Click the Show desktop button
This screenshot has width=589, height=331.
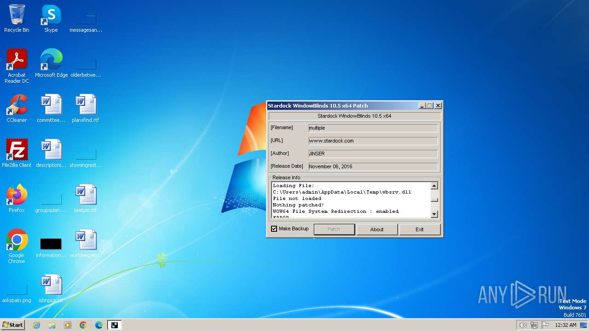tap(583, 325)
